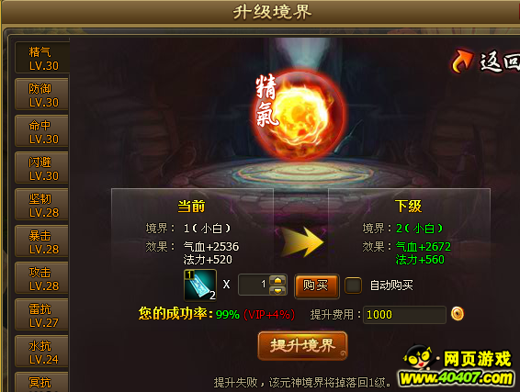The width and height of the screenshot is (520, 392).
Task: Select the 精气 LV.30 tab
Action: coord(42,58)
